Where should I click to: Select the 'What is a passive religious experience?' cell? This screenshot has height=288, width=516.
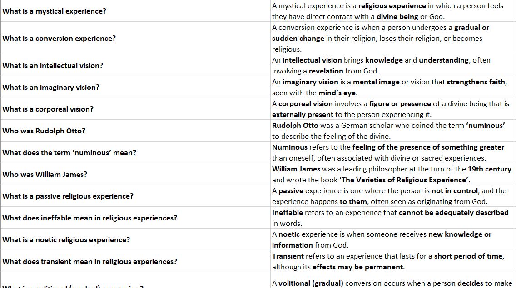tap(68, 196)
